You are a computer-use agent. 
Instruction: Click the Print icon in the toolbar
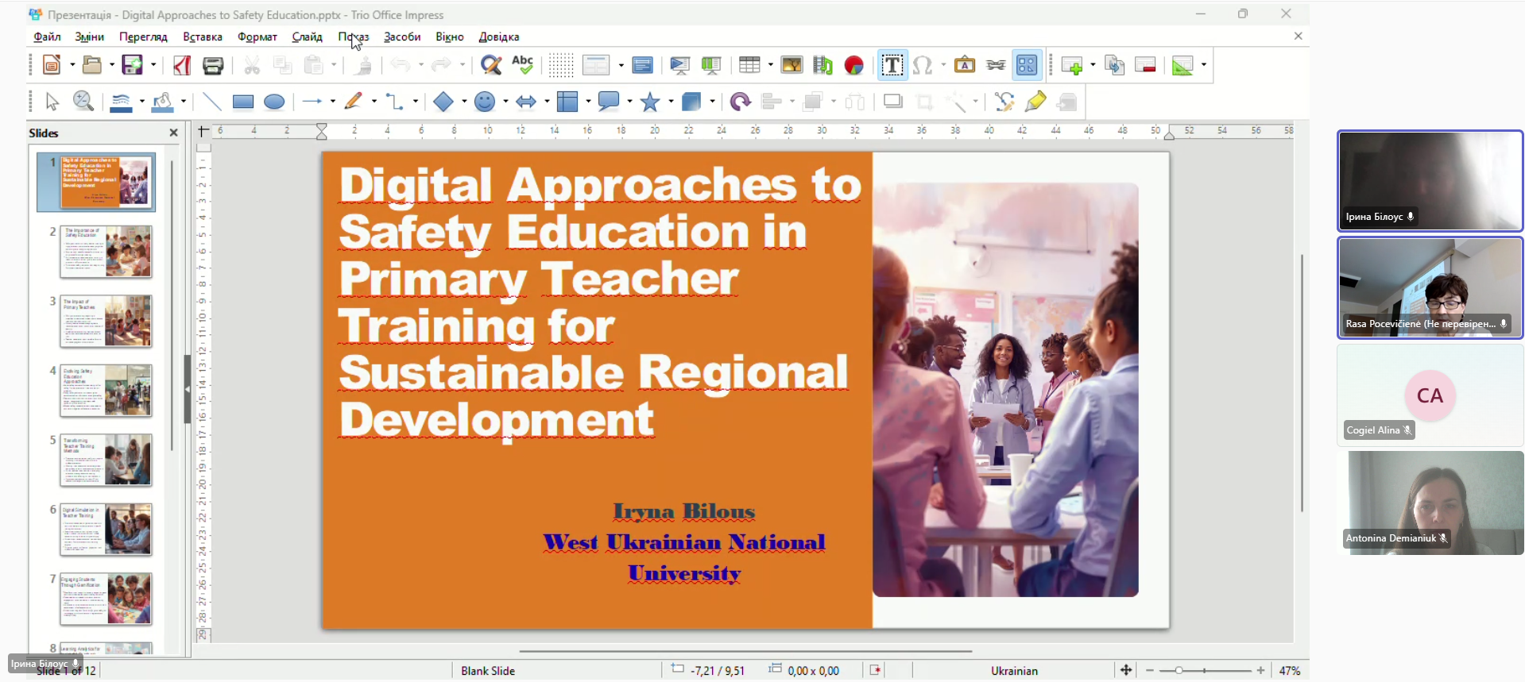pyautogui.click(x=213, y=65)
